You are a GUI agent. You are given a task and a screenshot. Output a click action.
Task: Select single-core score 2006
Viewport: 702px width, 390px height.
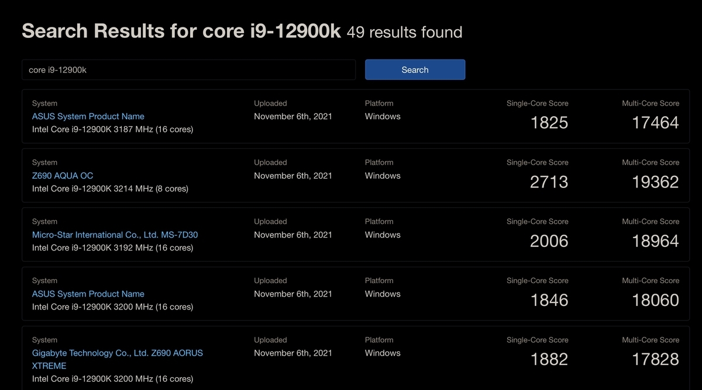coord(549,241)
